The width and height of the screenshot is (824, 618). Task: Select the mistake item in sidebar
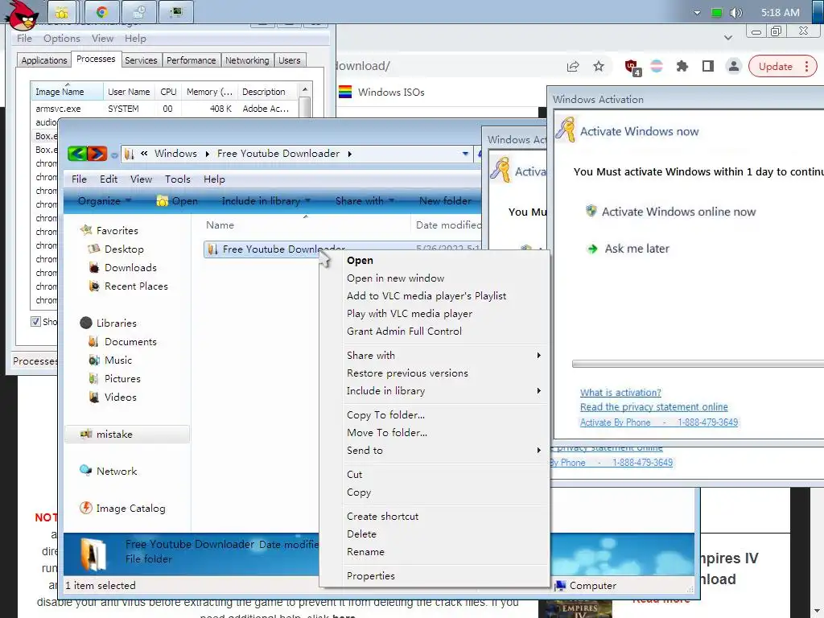127,434
